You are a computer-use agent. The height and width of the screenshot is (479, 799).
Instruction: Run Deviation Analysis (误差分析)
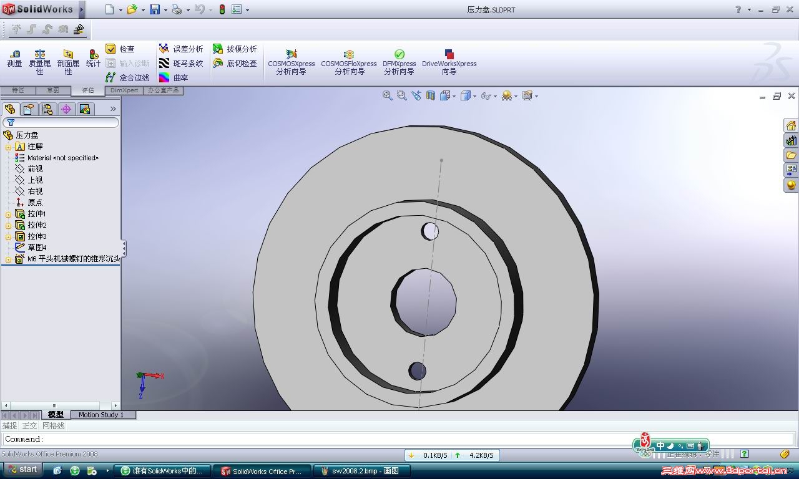pos(181,49)
